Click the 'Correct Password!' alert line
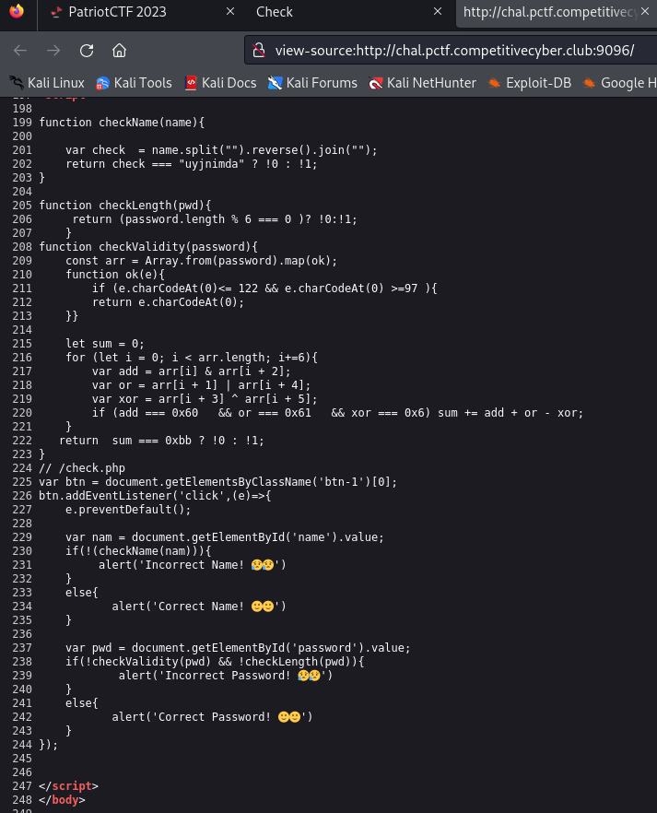 (x=212, y=717)
